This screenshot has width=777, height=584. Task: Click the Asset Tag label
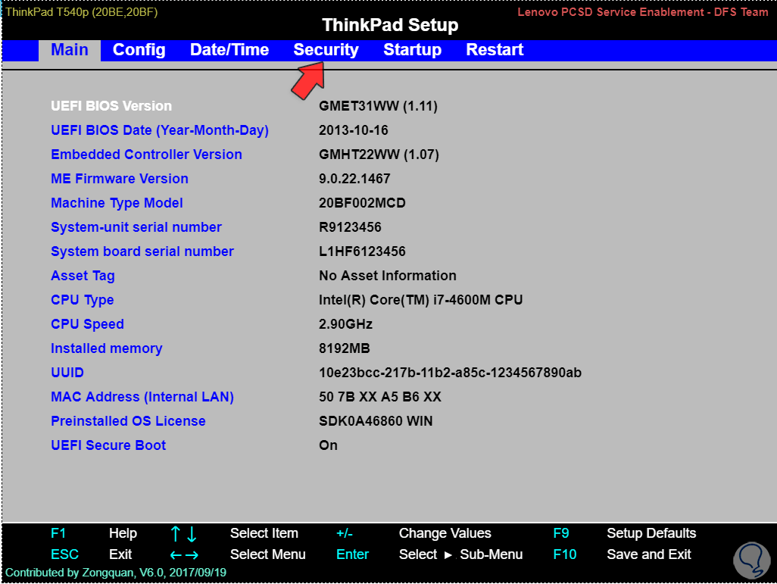(83, 276)
